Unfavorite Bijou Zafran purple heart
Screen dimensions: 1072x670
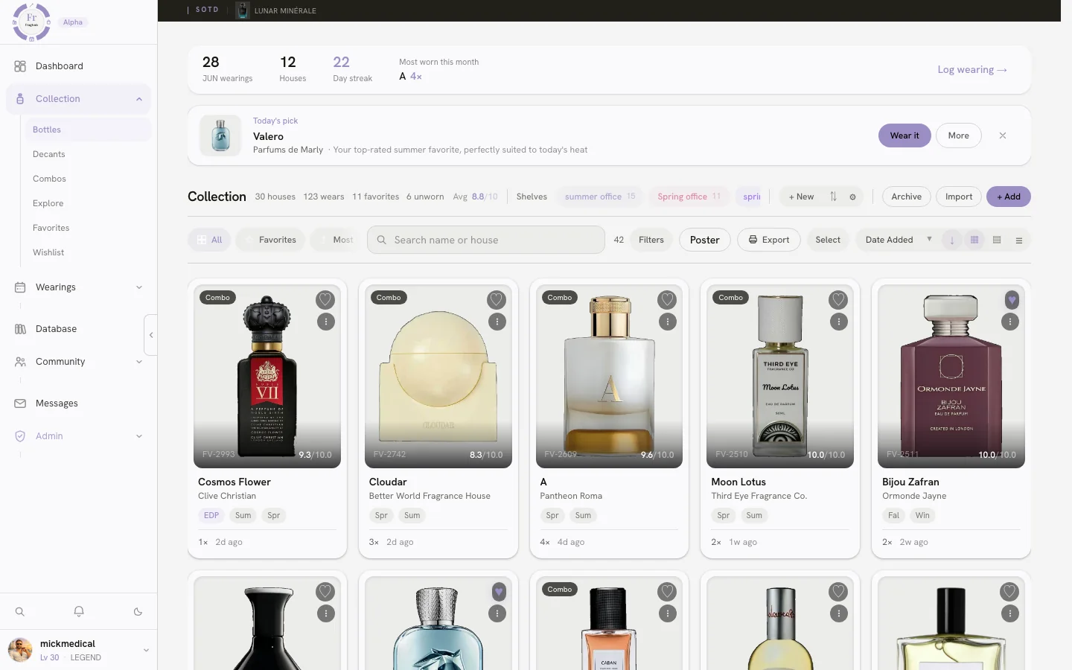pos(1012,300)
